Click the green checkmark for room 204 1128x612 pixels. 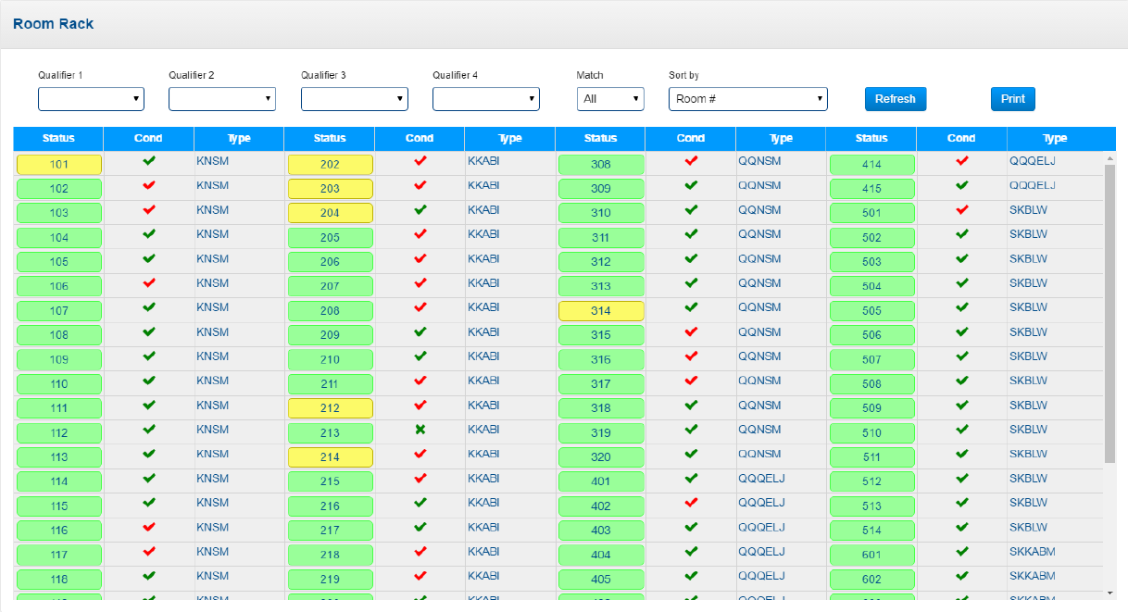tap(420, 210)
